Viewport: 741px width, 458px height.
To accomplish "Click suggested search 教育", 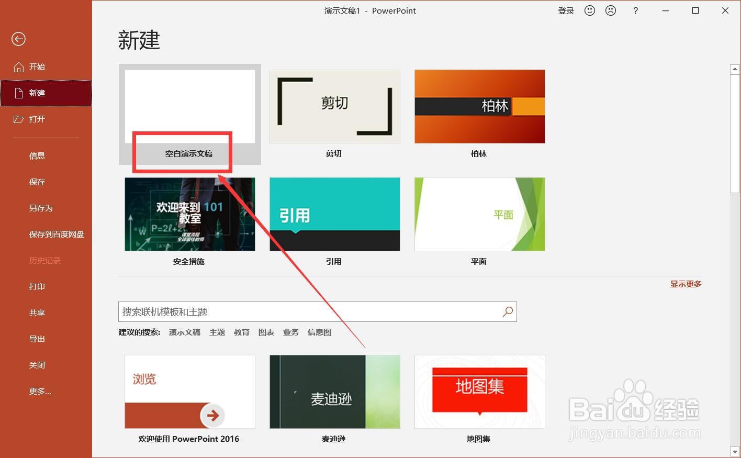I will [x=242, y=332].
